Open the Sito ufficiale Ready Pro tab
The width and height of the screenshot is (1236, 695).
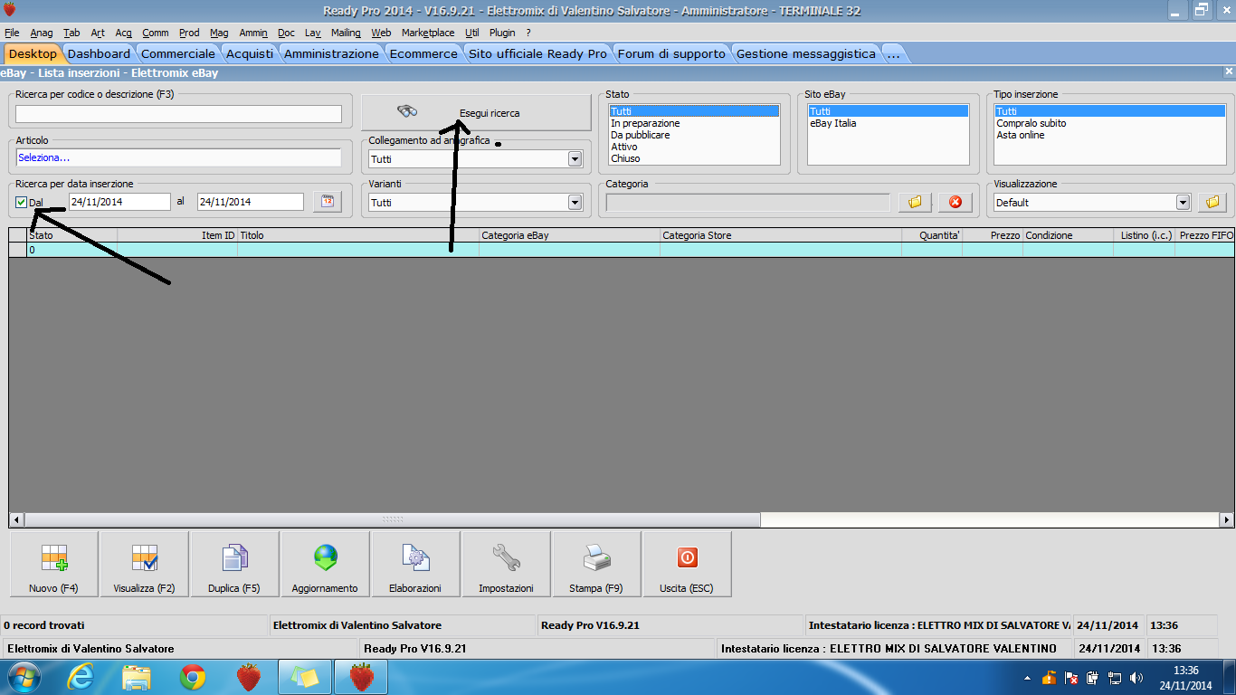pyautogui.click(x=537, y=53)
